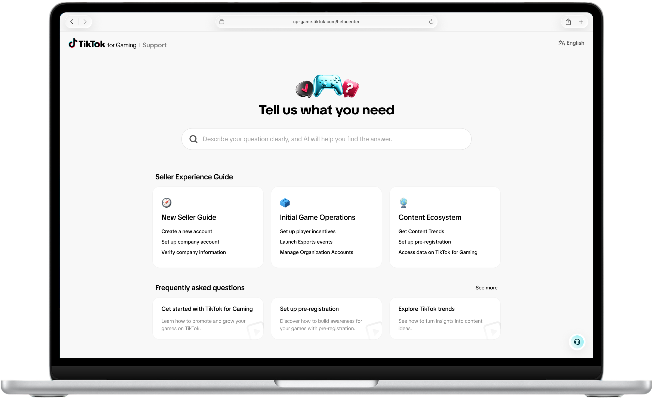The width and height of the screenshot is (653, 398).
Task: Open Create a new account
Action: 187,231
